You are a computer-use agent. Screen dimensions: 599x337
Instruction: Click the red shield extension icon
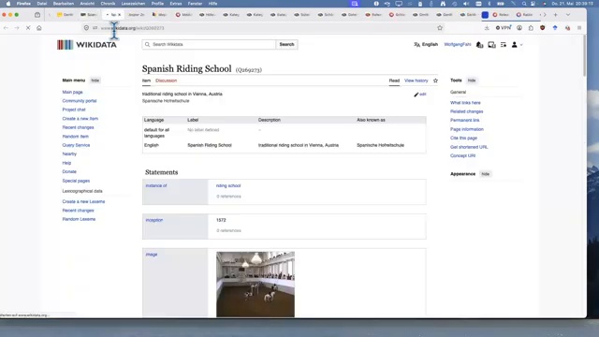point(543,28)
